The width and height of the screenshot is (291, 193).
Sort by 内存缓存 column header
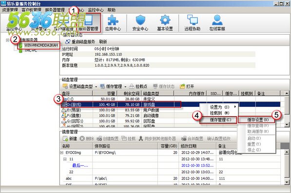pos(190,93)
